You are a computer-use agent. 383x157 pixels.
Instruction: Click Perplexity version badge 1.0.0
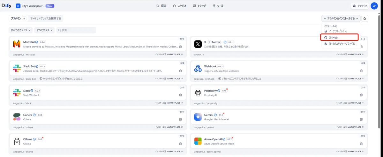(x=224, y=91)
